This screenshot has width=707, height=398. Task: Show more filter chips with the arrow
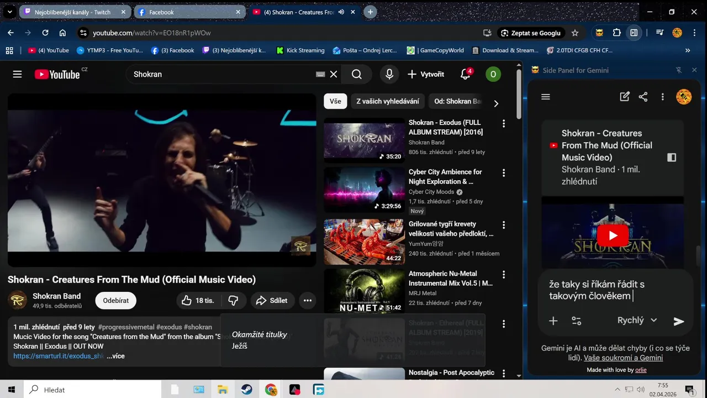(x=496, y=103)
